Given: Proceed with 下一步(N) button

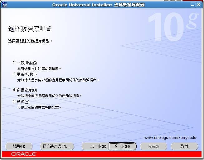Looking at the screenshot, I should tap(122, 146).
